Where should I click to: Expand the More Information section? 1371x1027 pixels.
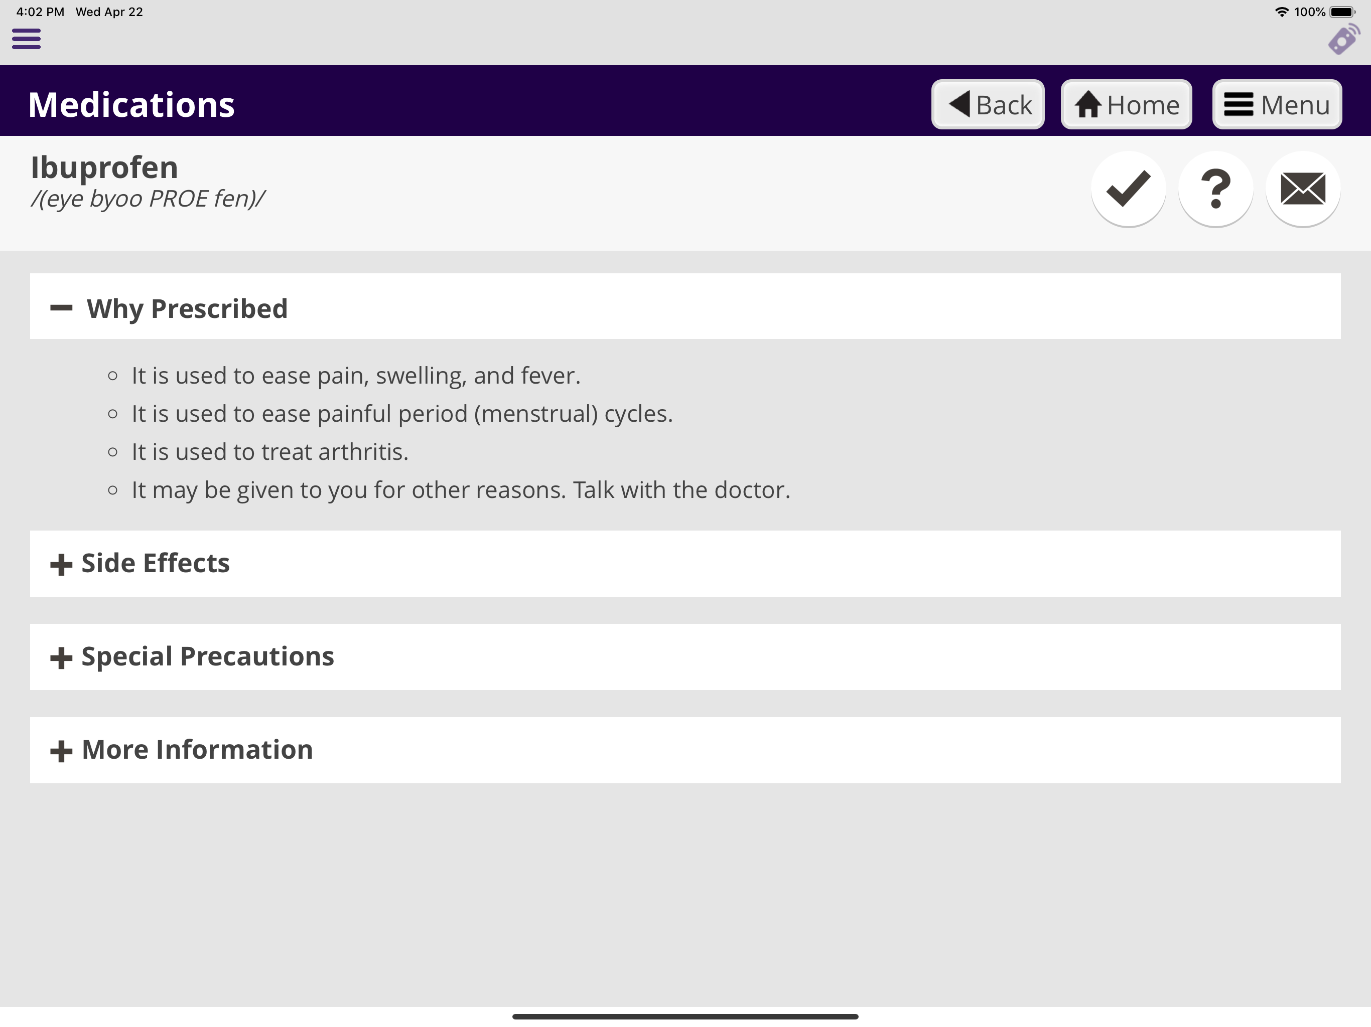click(x=685, y=750)
